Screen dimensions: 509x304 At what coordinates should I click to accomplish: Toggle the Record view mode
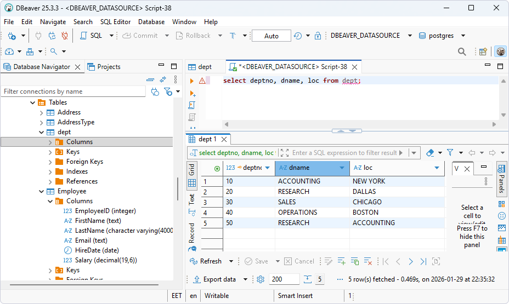tap(192, 237)
